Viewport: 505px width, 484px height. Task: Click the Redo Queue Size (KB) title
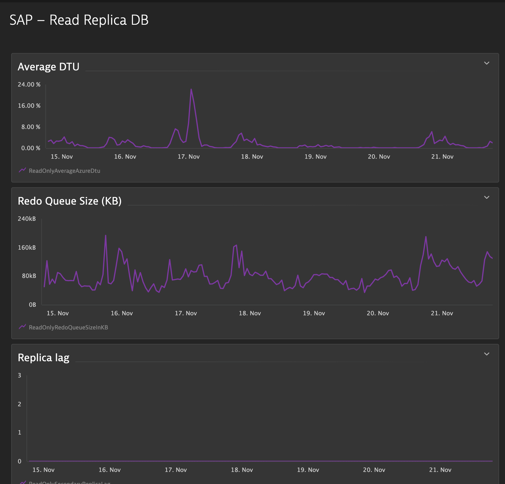[x=70, y=201]
